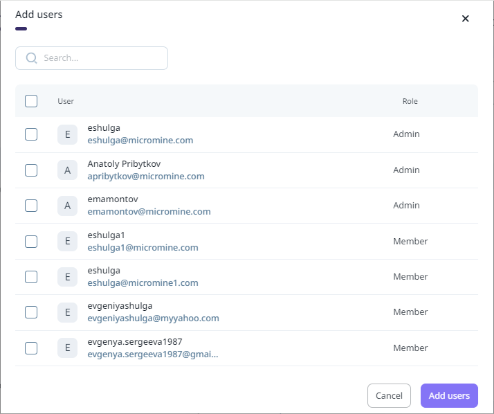Click the evgenya.sergeeva1987 avatar icon
The height and width of the screenshot is (414, 494).
coord(67,348)
